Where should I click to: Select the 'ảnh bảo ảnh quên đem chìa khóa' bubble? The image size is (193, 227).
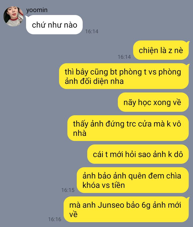[133, 180]
